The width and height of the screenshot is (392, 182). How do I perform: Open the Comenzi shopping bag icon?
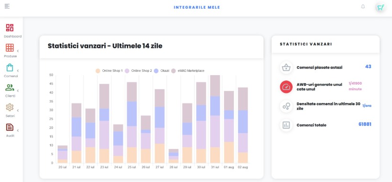tap(10, 68)
